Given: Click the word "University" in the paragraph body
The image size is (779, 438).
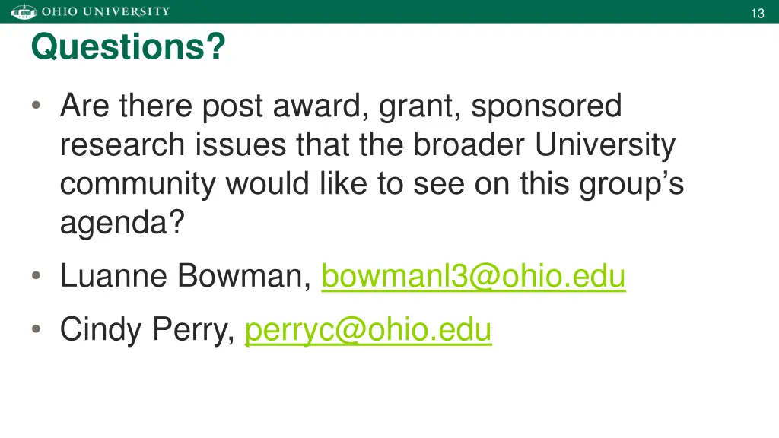Looking at the screenshot, I should click(605, 145).
